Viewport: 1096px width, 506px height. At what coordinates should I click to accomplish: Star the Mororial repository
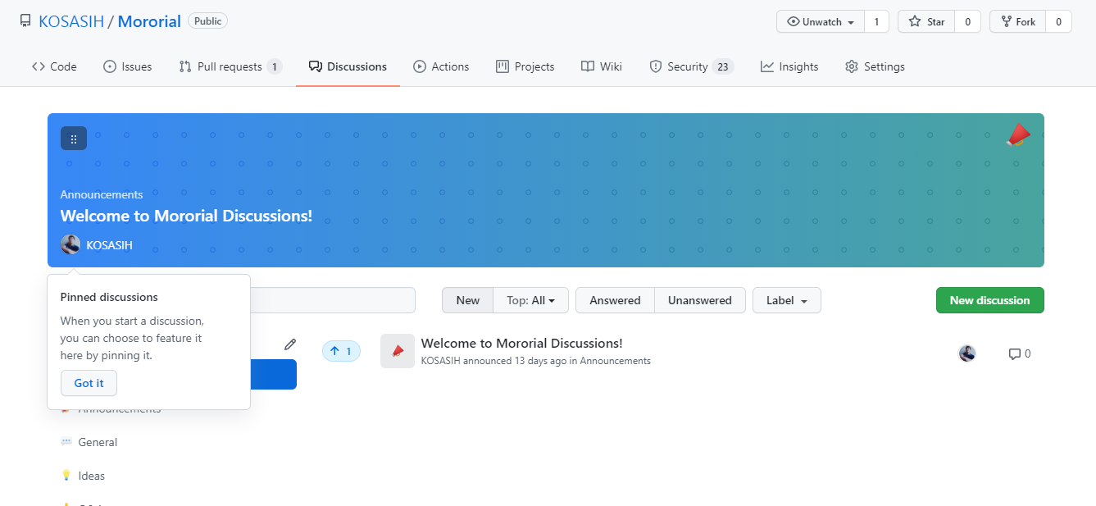[x=926, y=22]
